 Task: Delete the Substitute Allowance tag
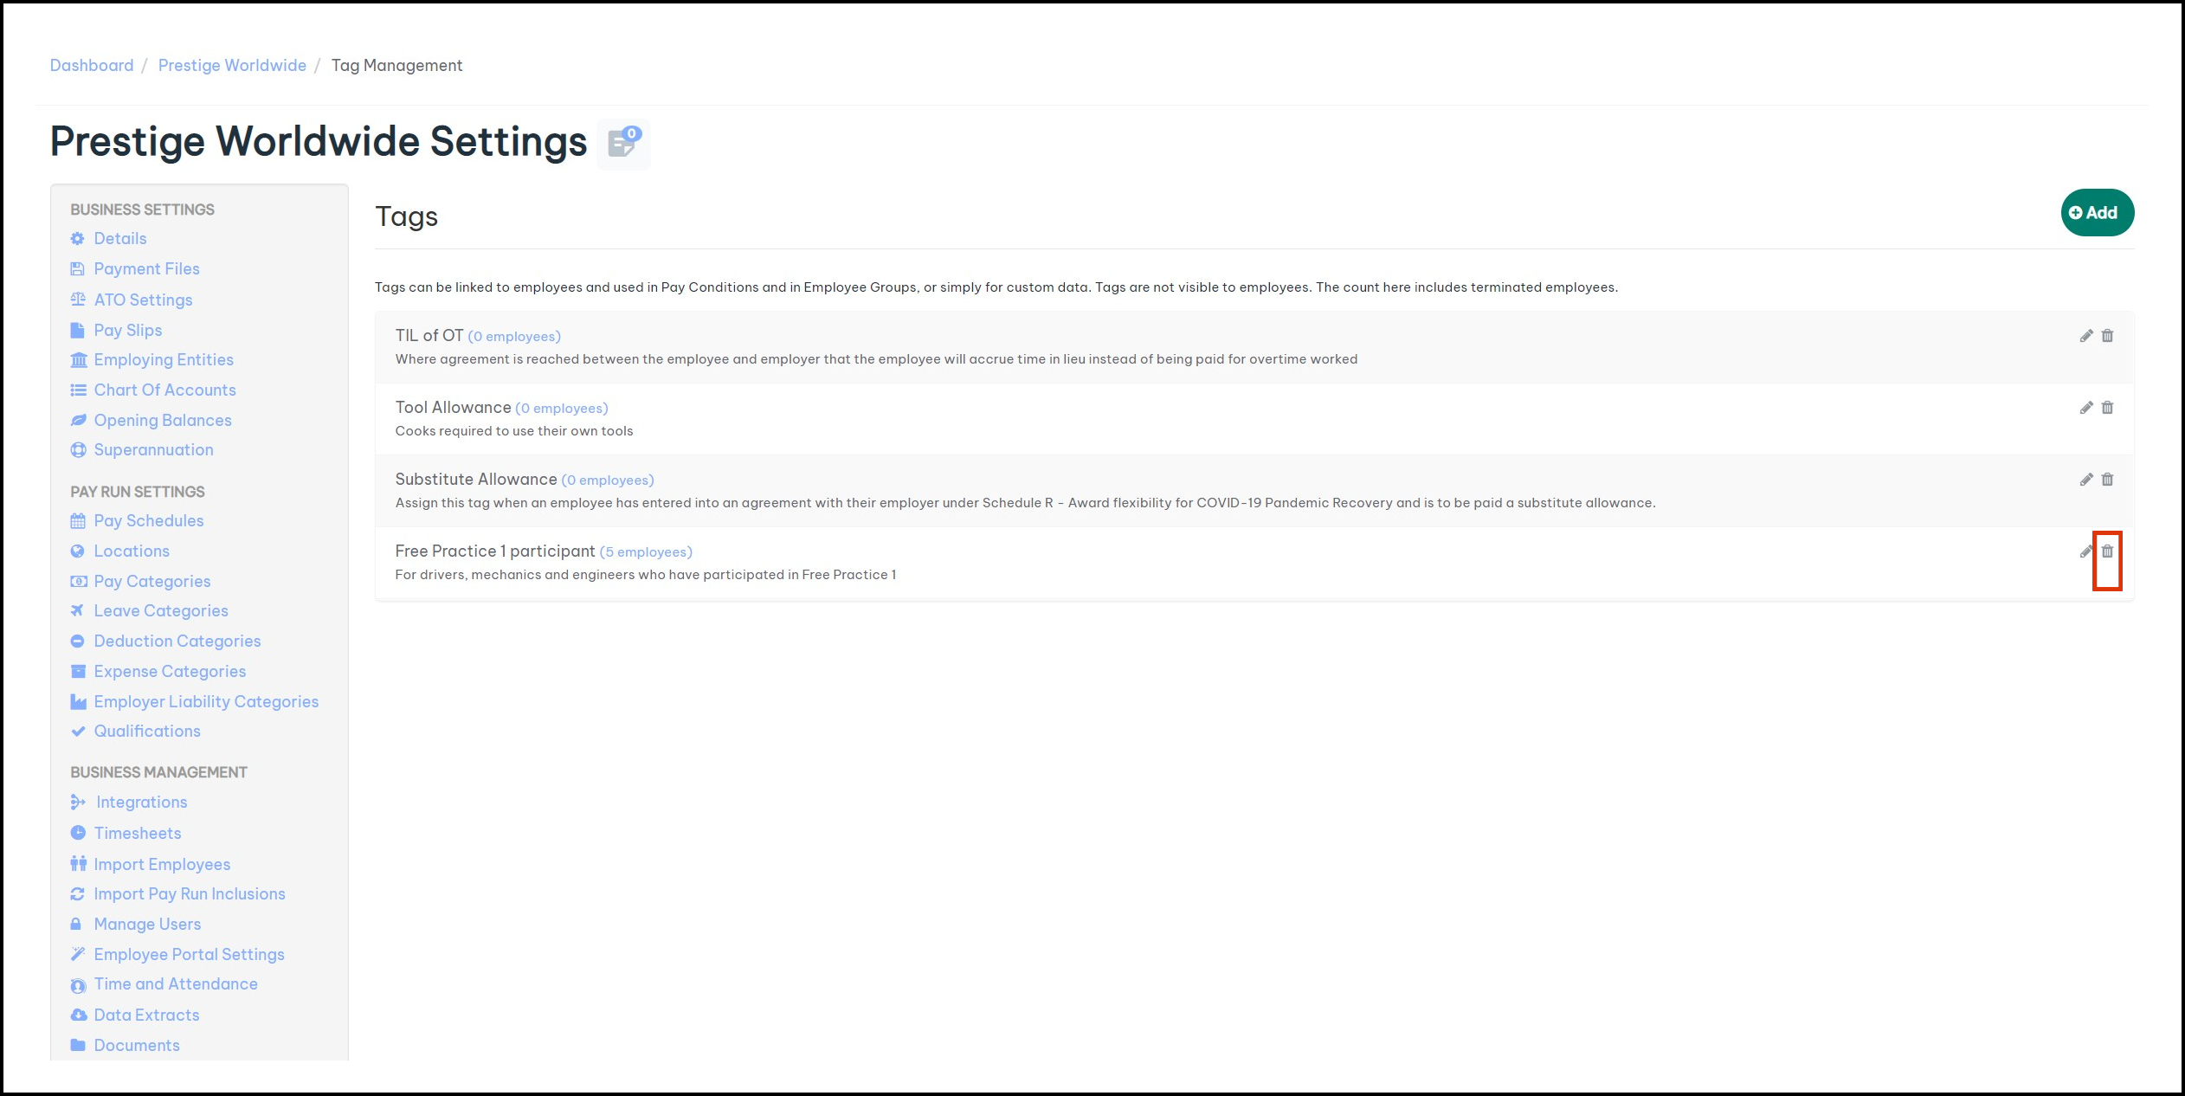pos(2107,480)
